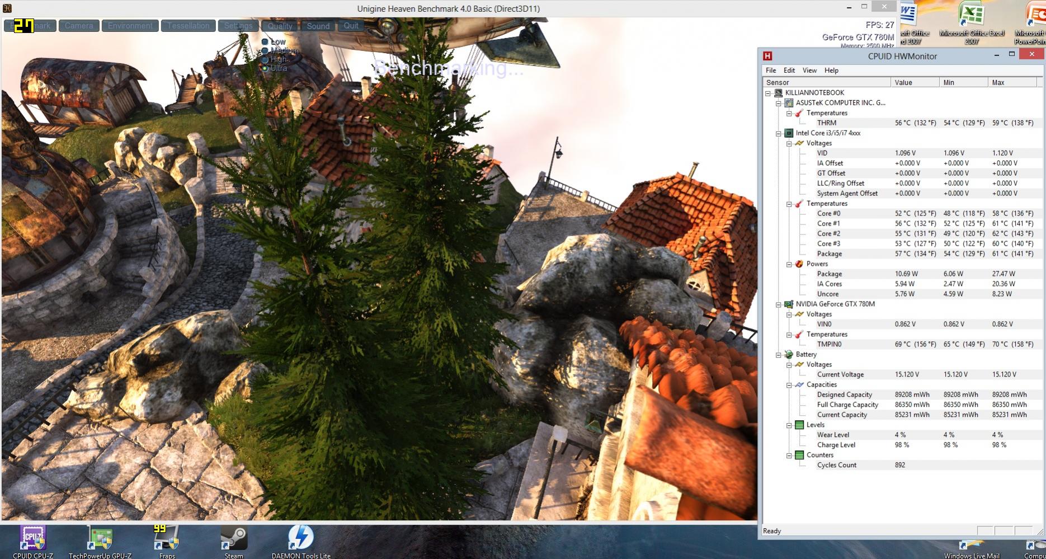Image resolution: width=1046 pixels, height=559 pixels.
Task: Open Heaven Camera menu
Action: point(79,26)
